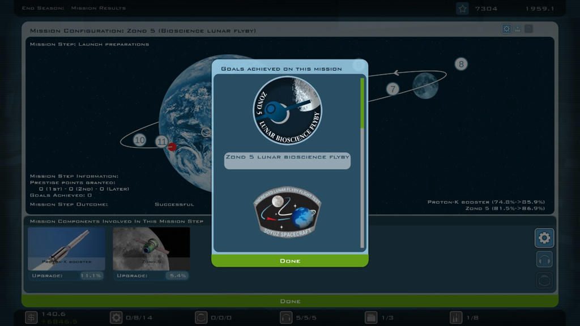The height and width of the screenshot is (326, 580).
Task: Click the dollar funds icon in bottom bar
Action: 32,317
